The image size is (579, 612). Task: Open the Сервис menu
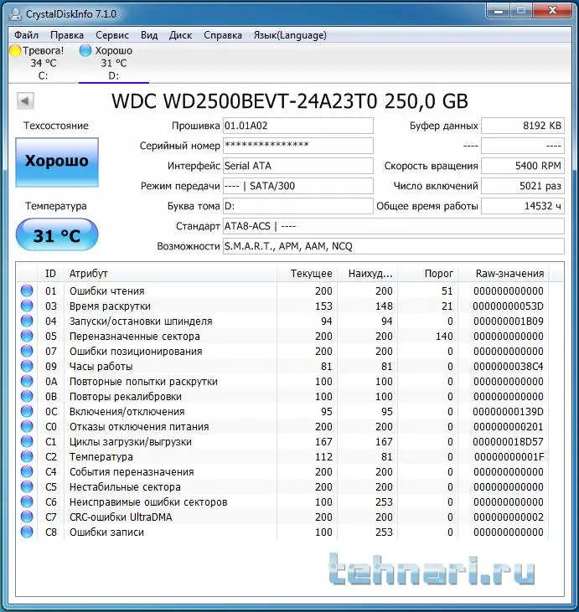[112, 35]
